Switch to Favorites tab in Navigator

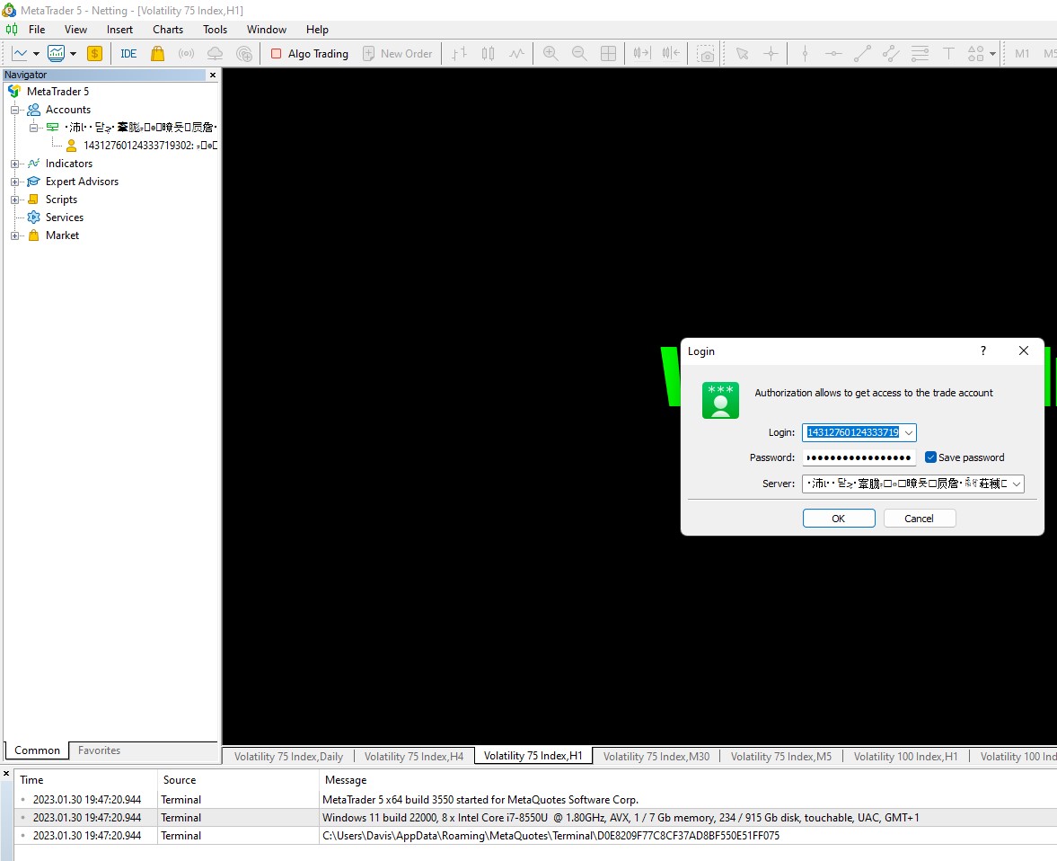[x=99, y=750]
